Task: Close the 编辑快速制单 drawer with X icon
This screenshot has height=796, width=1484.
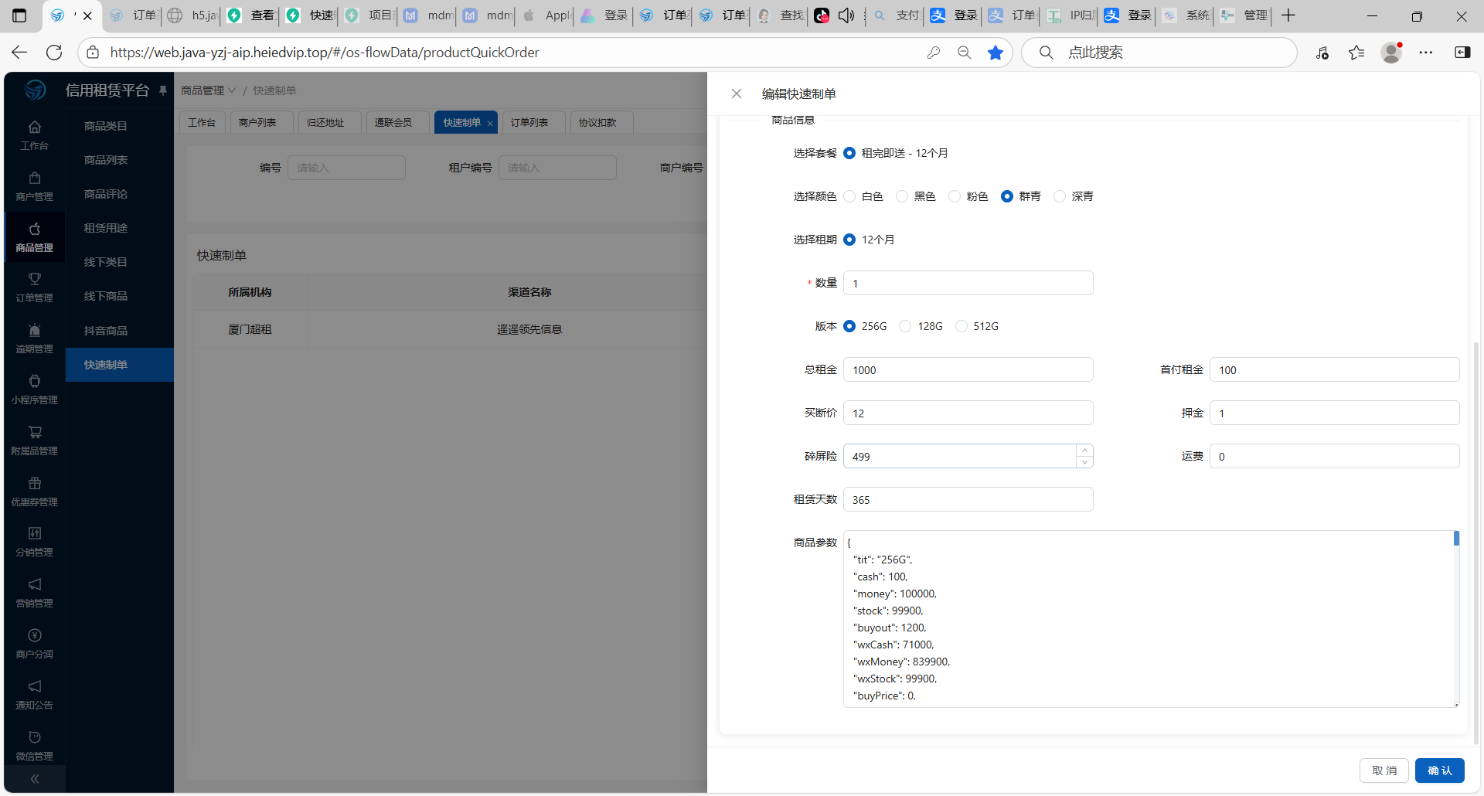Action: click(x=736, y=94)
